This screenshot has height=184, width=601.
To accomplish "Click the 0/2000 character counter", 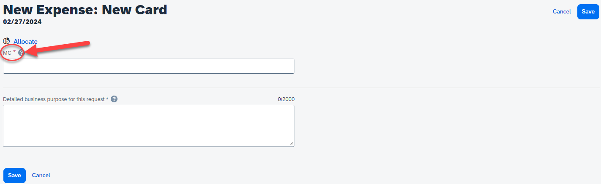I will coord(286,99).
